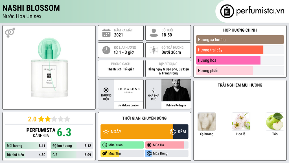This screenshot has height=163, width=289.
Task: Click the clock icon beside Độ lưu hương
Action: click(x=106, y=50)
